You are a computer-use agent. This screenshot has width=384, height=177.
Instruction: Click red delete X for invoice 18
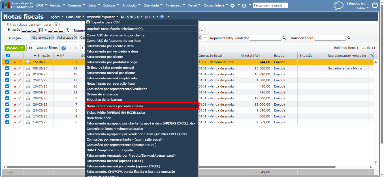click(15, 75)
